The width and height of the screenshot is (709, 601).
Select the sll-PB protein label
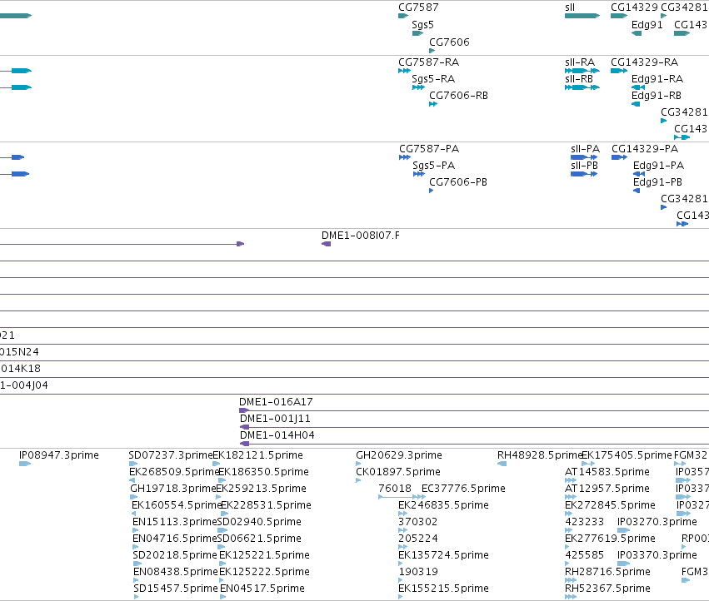click(x=585, y=166)
